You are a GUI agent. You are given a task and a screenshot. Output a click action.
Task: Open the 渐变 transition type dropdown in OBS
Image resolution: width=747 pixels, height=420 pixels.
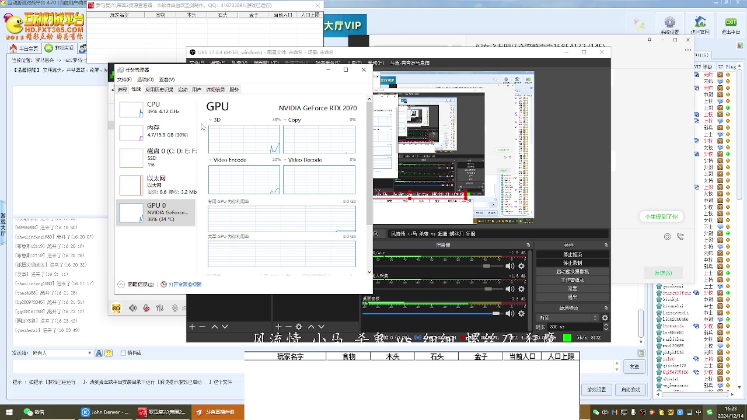(568, 318)
